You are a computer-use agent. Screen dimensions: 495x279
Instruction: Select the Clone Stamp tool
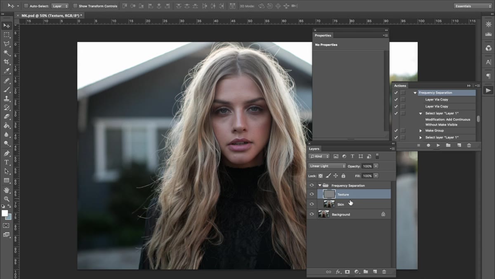pyautogui.click(x=6, y=99)
